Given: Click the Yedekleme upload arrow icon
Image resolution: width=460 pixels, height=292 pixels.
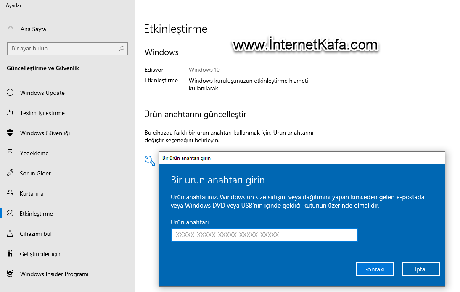Looking at the screenshot, I should [10, 153].
